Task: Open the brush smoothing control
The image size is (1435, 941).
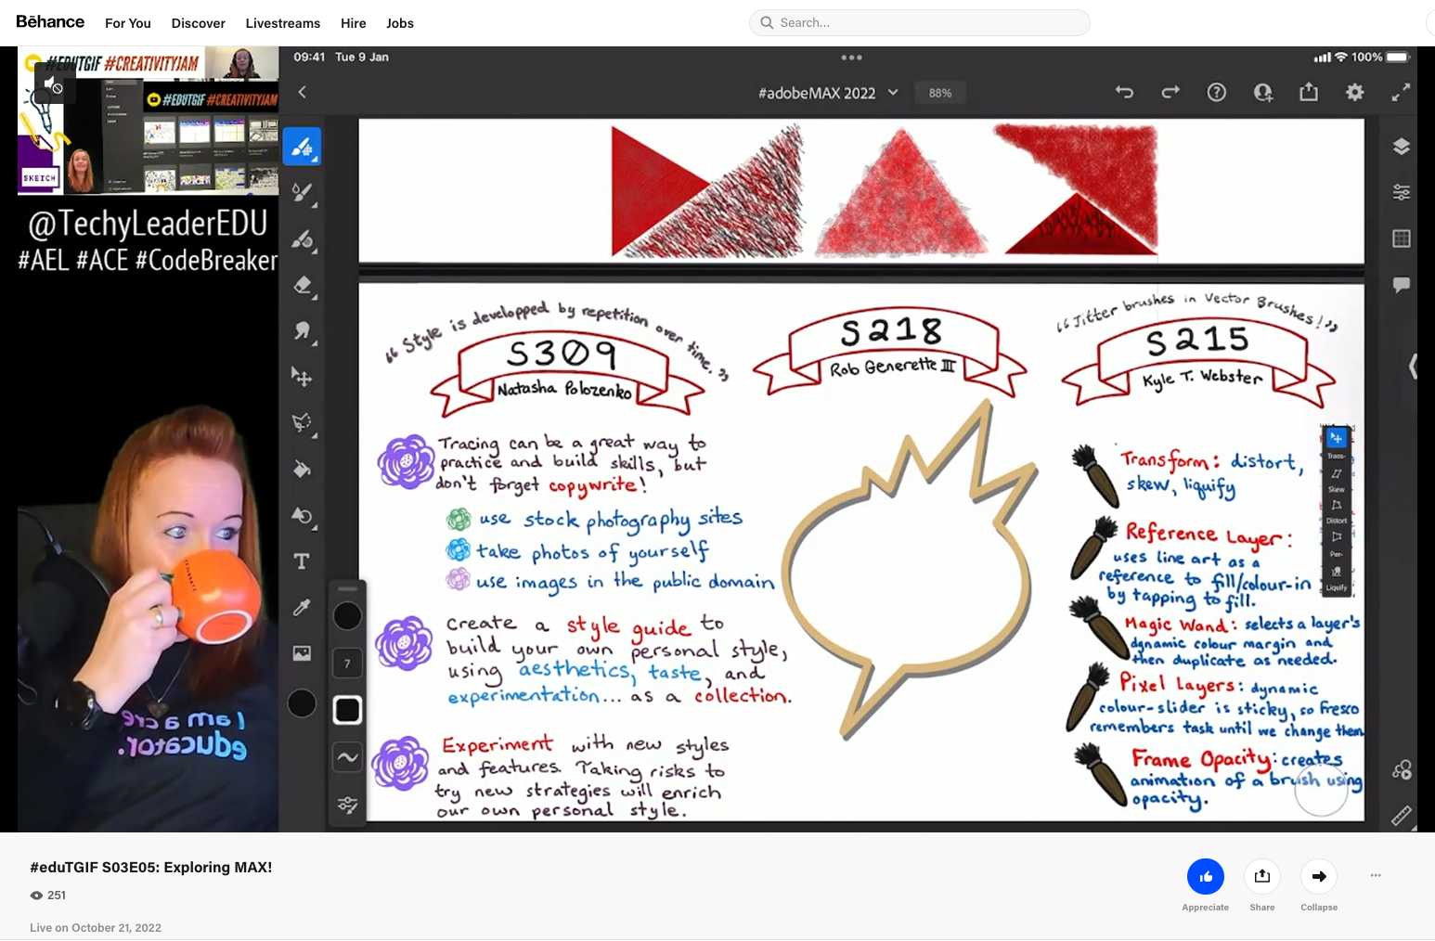Action: [x=348, y=757]
